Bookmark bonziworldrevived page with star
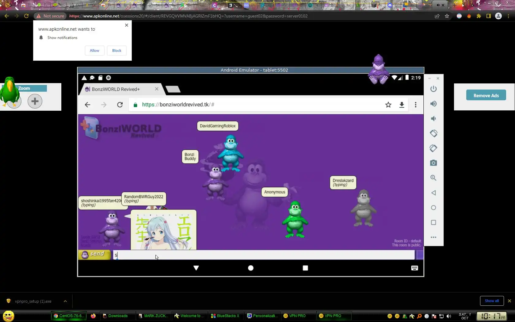This screenshot has width=515, height=322. [x=388, y=105]
